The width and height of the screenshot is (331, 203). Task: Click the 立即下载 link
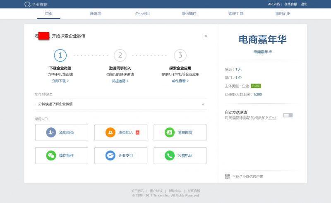[60, 81]
